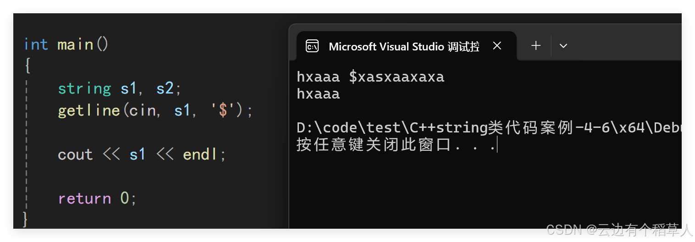Image resolution: width=695 pixels, height=242 pixels.
Task: Open a new terminal tab with plus button
Action: [535, 45]
